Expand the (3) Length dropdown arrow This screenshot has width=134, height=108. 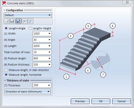[x=49, y=46]
